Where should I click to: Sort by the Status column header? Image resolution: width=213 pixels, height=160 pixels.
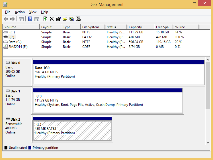(x=116, y=27)
